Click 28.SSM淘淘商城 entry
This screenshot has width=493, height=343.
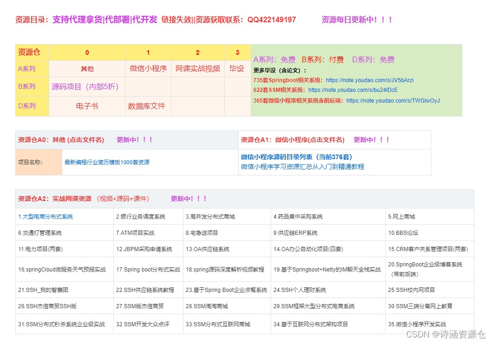[x=207, y=306]
